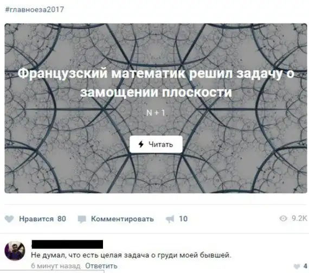The height and width of the screenshot is (273, 309).
Task: Open the article preview tiling image
Action: pyautogui.click(x=156, y=109)
